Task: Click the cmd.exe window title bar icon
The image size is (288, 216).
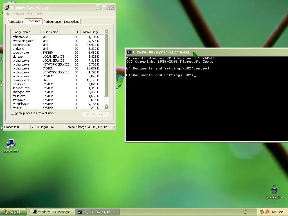Action: coord(129,52)
